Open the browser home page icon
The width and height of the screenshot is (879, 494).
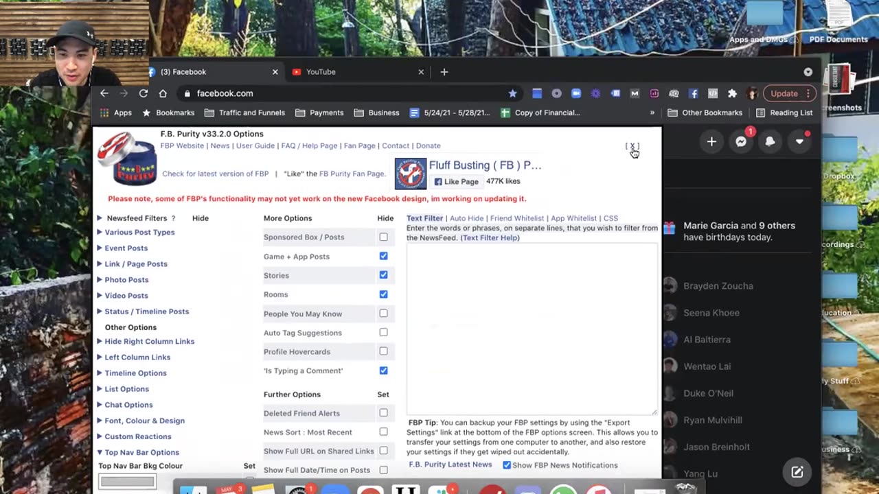pyautogui.click(x=163, y=93)
